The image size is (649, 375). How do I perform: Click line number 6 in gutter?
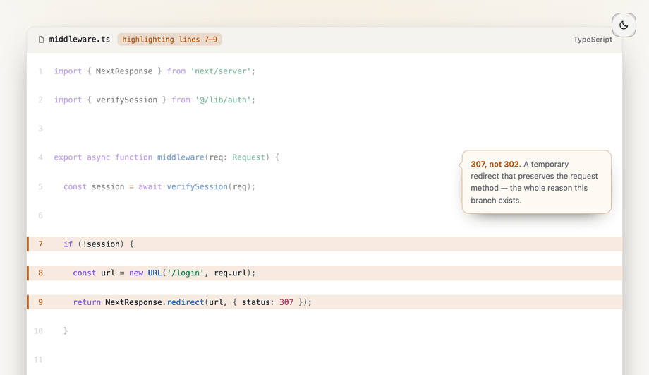41,215
